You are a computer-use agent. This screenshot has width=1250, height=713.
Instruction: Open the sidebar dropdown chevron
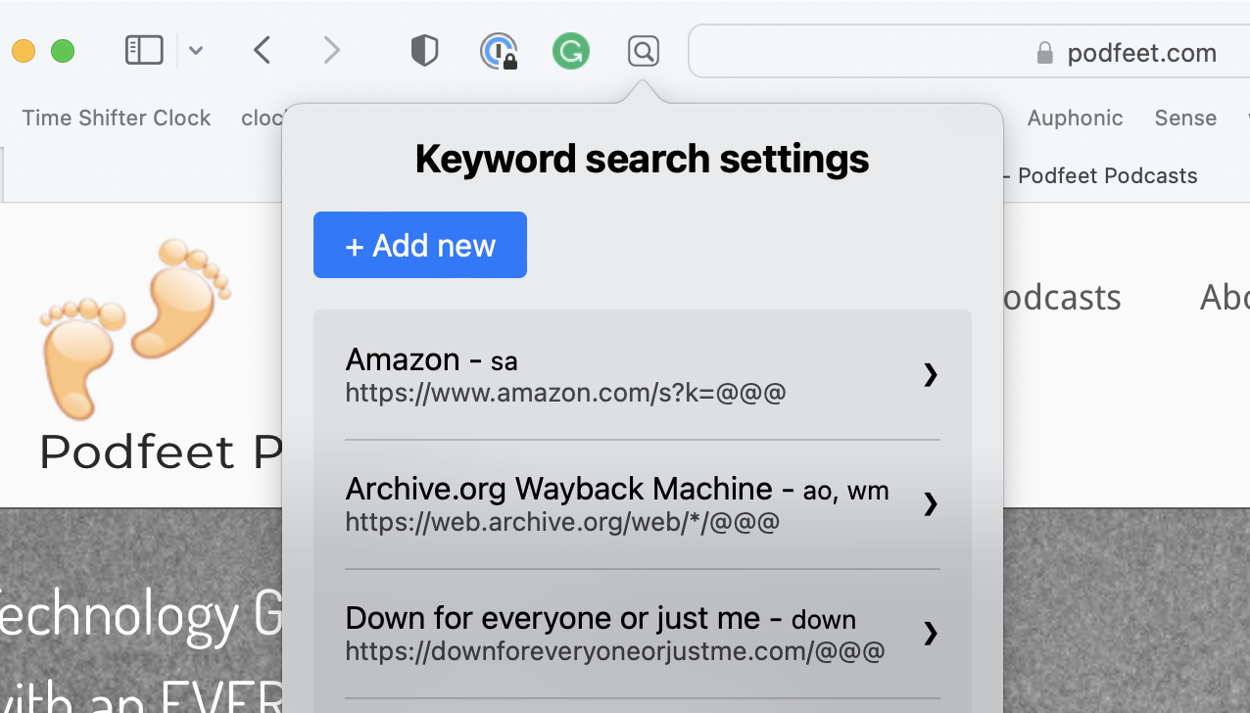pyautogui.click(x=196, y=51)
